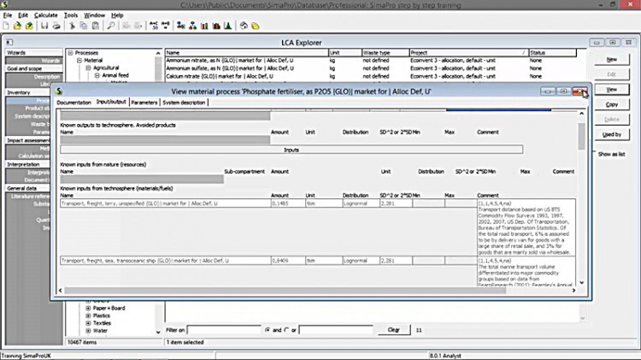Click the yellow tag toolbar icon
641x360 pixels.
click(256, 26)
